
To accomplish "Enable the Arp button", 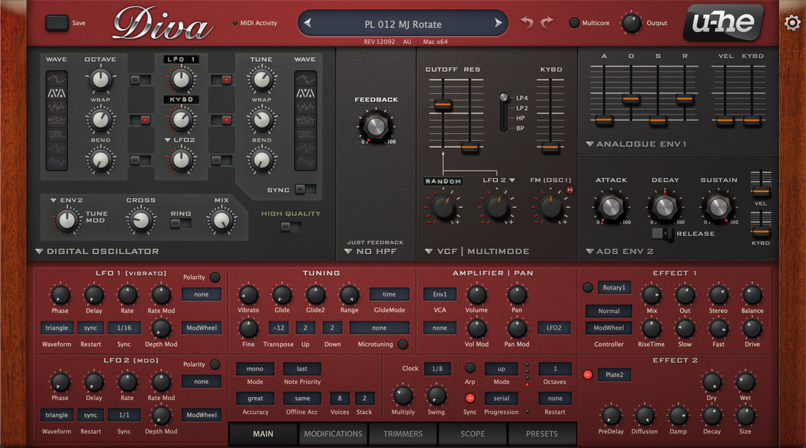I will [x=470, y=368].
